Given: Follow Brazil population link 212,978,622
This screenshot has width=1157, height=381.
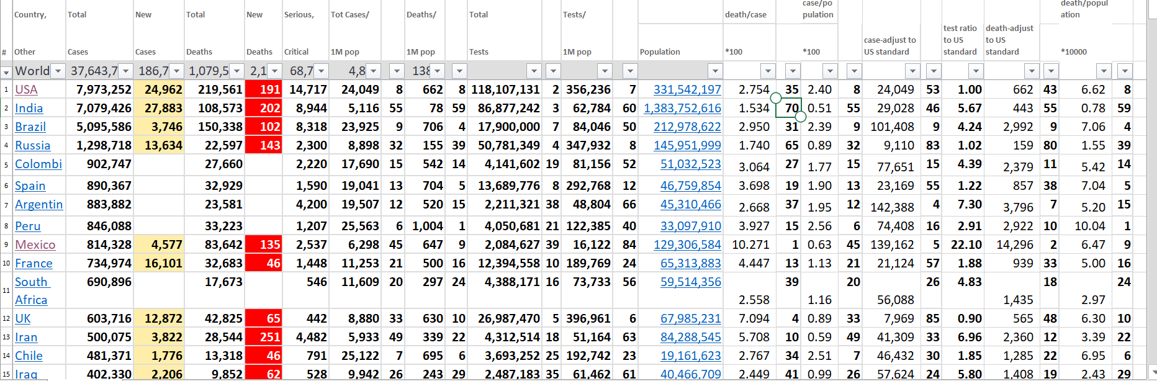Looking at the screenshot, I should tap(687, 127).
